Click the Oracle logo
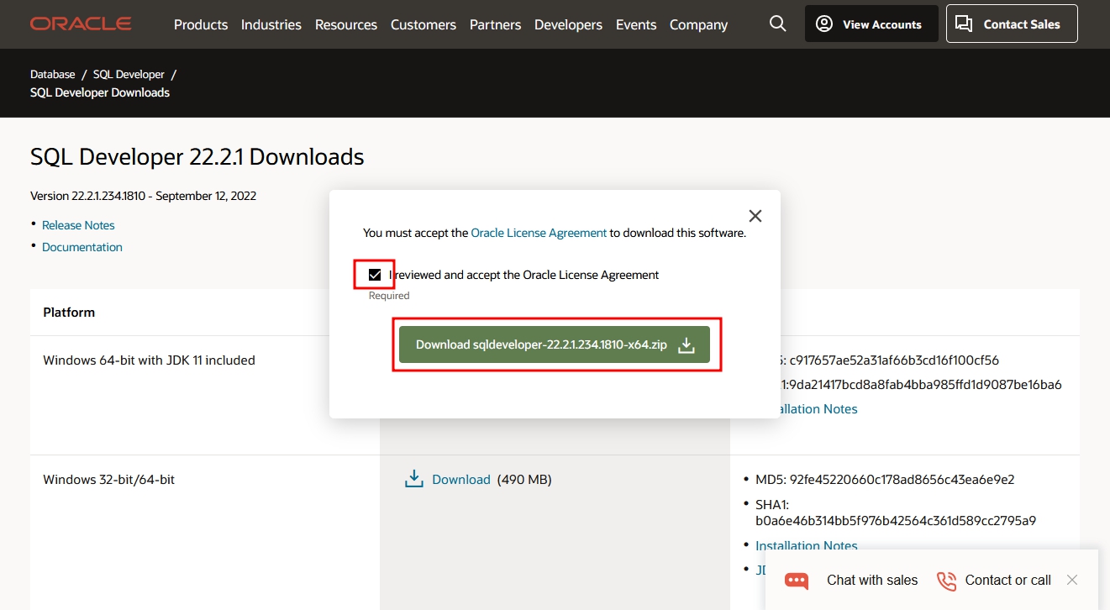Image resolution: width=1110 pixels, height=610 pixels. [81, 24]
